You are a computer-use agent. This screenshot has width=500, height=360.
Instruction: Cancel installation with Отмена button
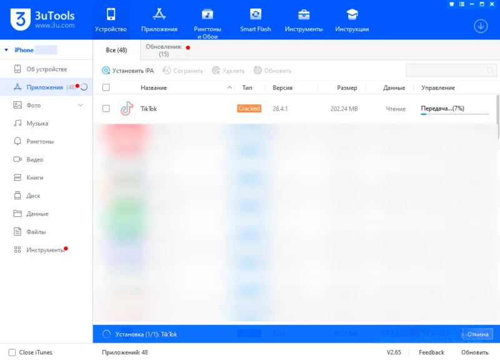477,334
